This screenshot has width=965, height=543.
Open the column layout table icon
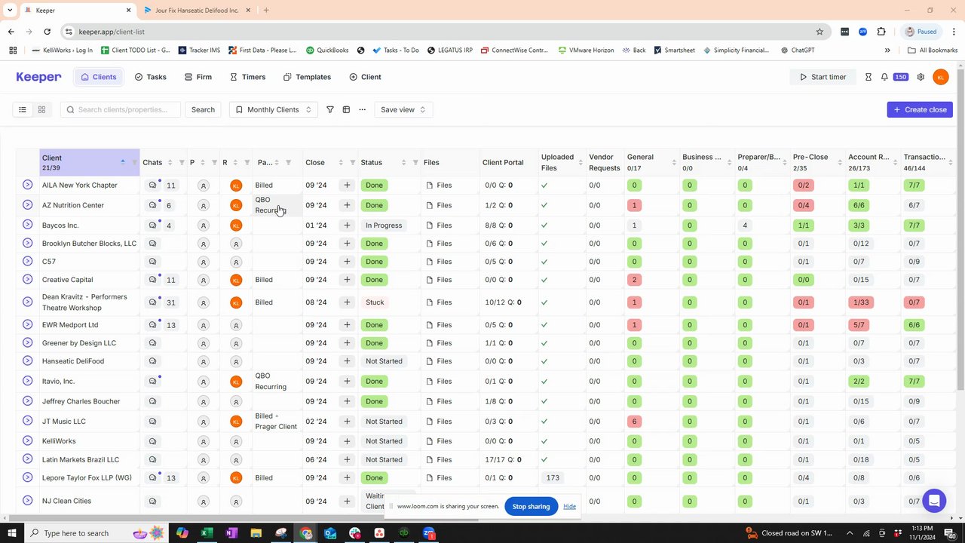point(346,109)
